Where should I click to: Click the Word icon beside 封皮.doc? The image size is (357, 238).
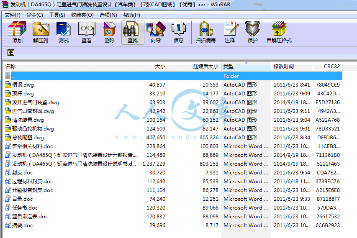click(8, 172)
